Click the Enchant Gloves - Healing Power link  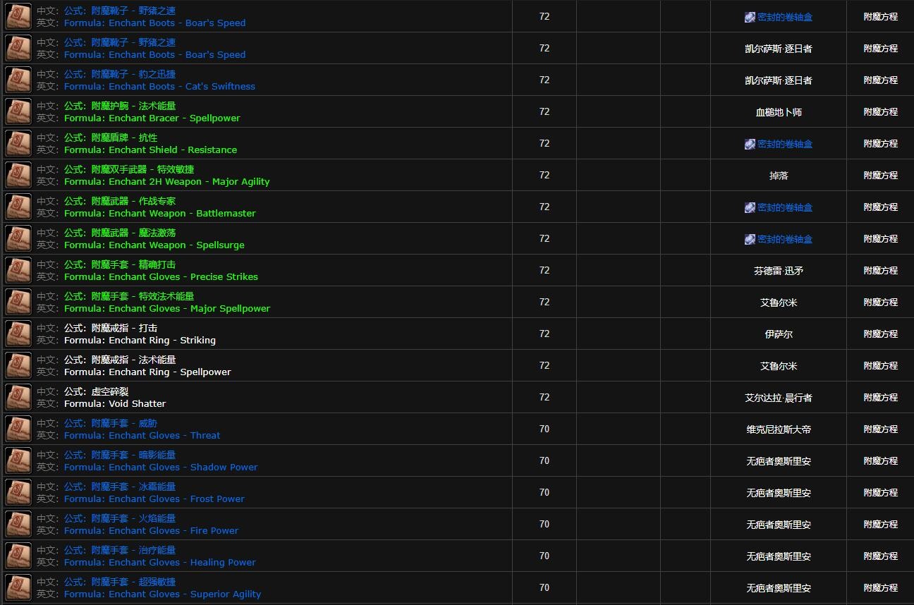click(x=159, y=563)
